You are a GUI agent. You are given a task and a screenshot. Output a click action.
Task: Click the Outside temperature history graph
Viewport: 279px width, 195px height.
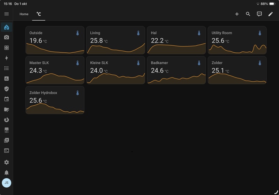[x=55, y=48]
